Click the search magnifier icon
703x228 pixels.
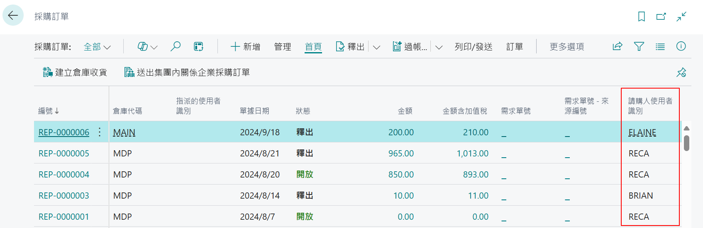point(176,46)
